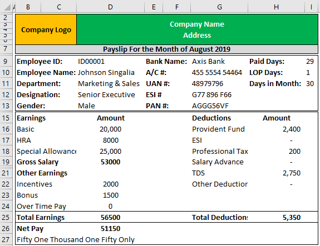Select Days in Month value 30
Screen dimensions: 320x246
310,84
